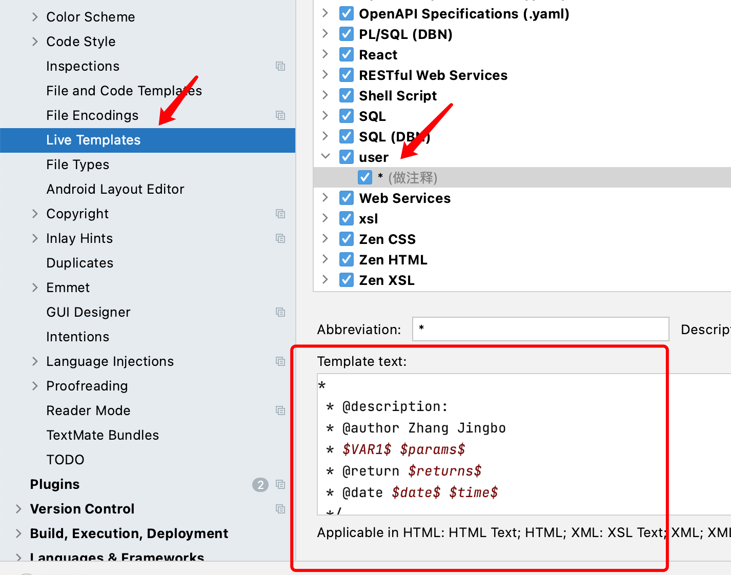This screenshot has height=575, width=731.
Task: Click project-level icon beside Inlay Hints
Action: [280, 238]
